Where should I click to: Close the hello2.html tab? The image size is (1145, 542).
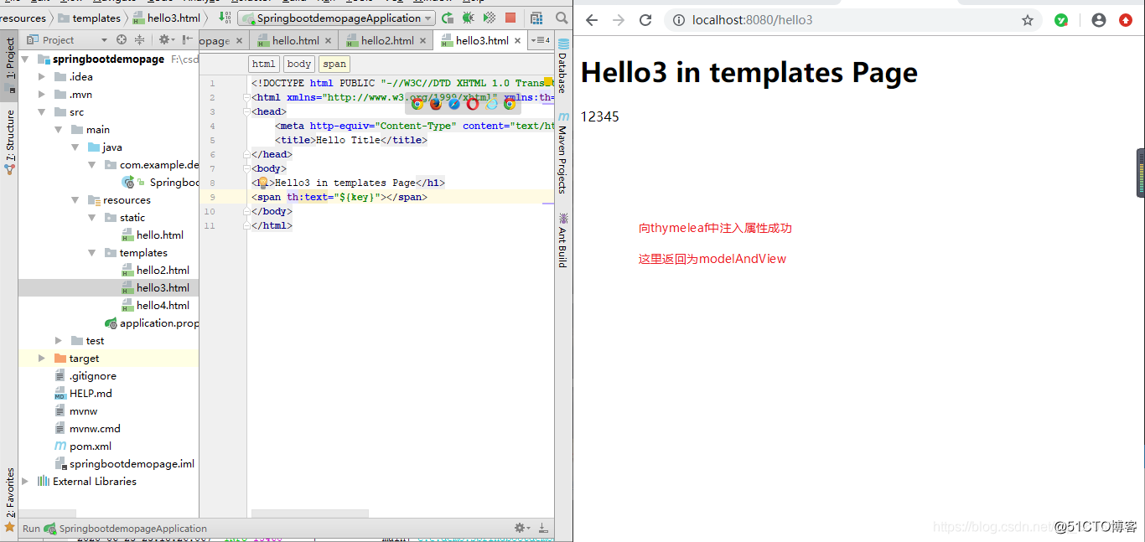423,40
